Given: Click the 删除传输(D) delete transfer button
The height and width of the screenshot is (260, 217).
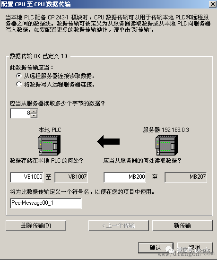Looking at the screenshot, I should point(36,225).
